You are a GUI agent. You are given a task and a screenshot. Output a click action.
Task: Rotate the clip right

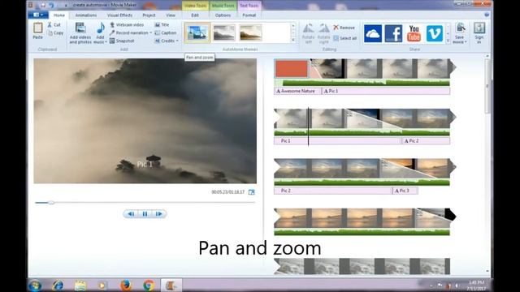click(x=323, y=33)
